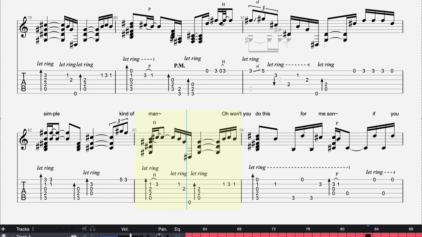Open the Tracks options three-dot menu
Image resolution: width=422 pixels, height=237 pixels.
point(33,229)
